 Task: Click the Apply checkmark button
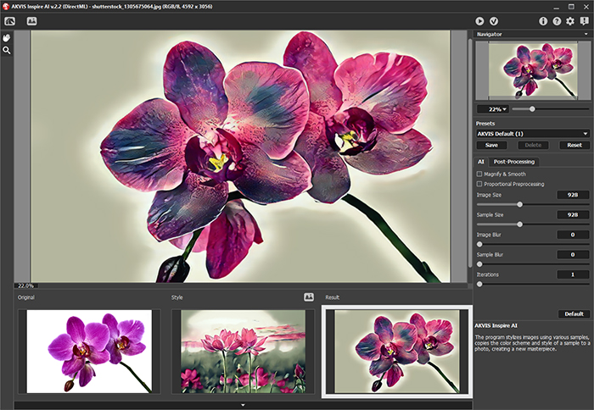pyautogui.click(x=494, y=20)
